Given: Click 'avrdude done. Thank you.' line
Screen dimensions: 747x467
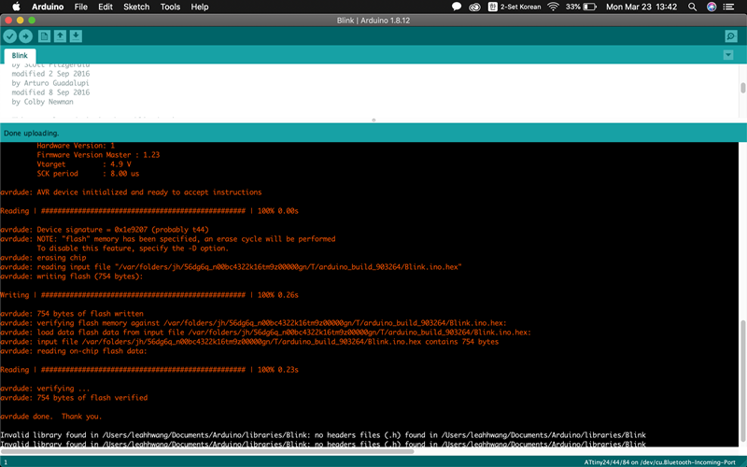Looking at the screenshot, I should [x=51, y=416].
